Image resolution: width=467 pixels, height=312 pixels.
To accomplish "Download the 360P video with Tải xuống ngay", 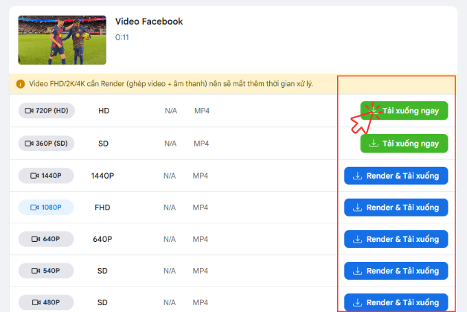I will [x=404, y=144].
